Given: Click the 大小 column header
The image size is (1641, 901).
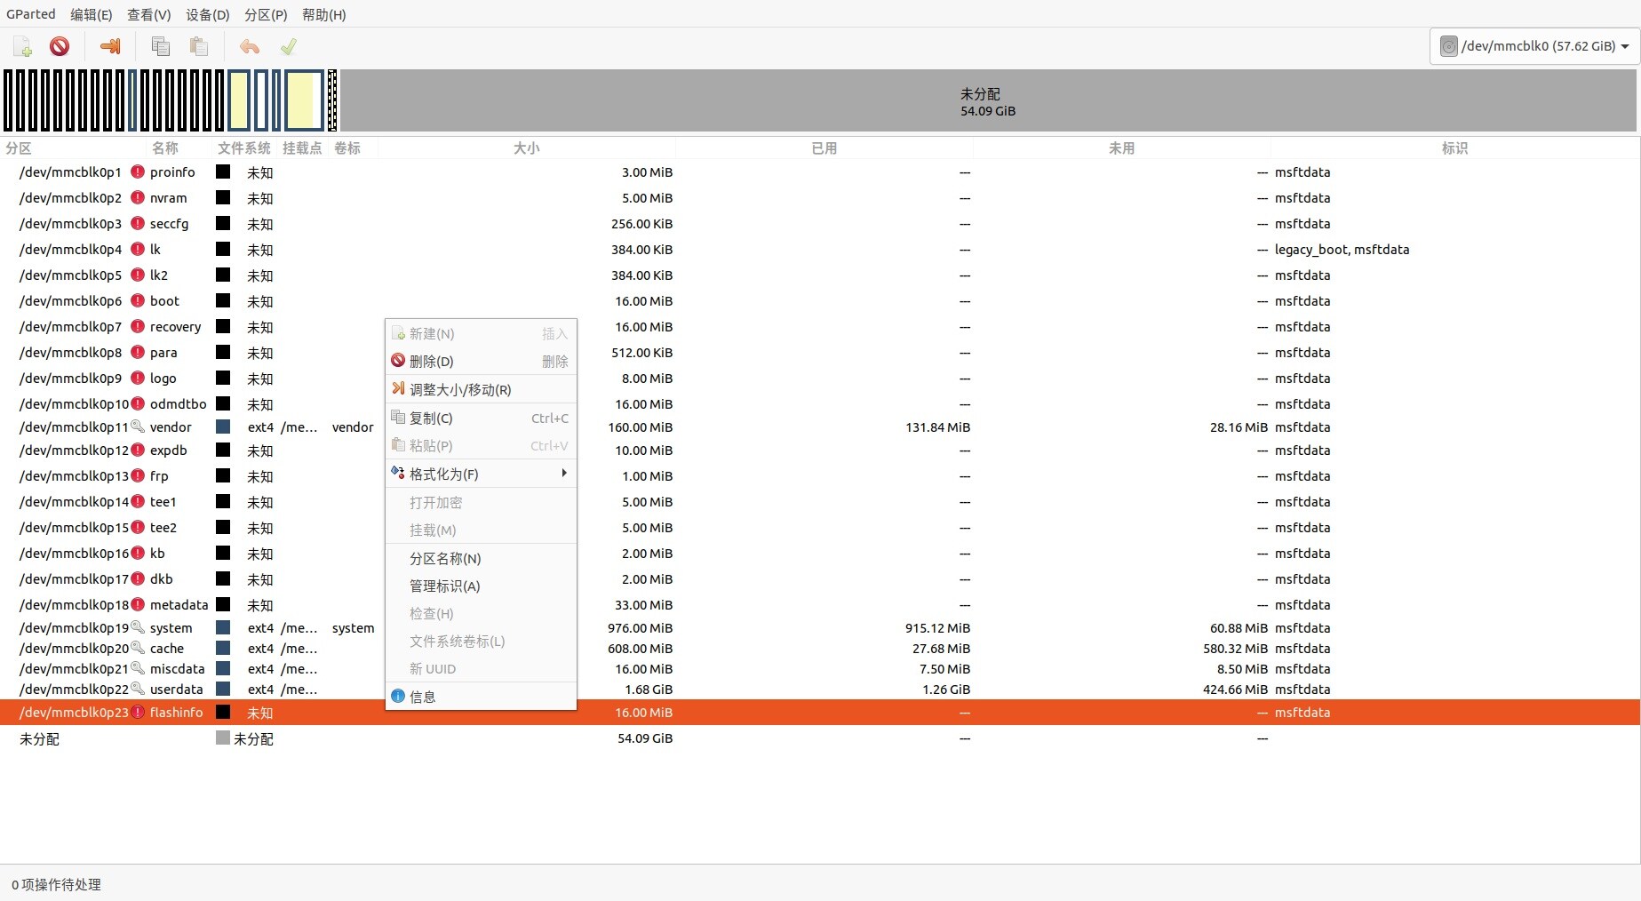Looking at the screenshot, I should 526,148.
